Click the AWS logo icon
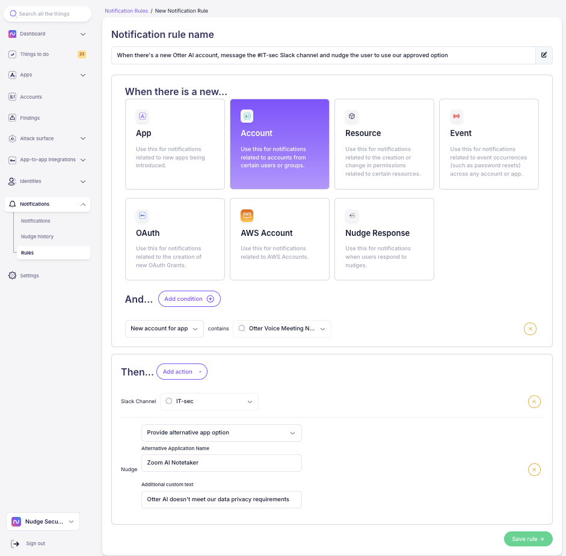Image resolution: width=566 pixels, height=556 pixels. 247,215
